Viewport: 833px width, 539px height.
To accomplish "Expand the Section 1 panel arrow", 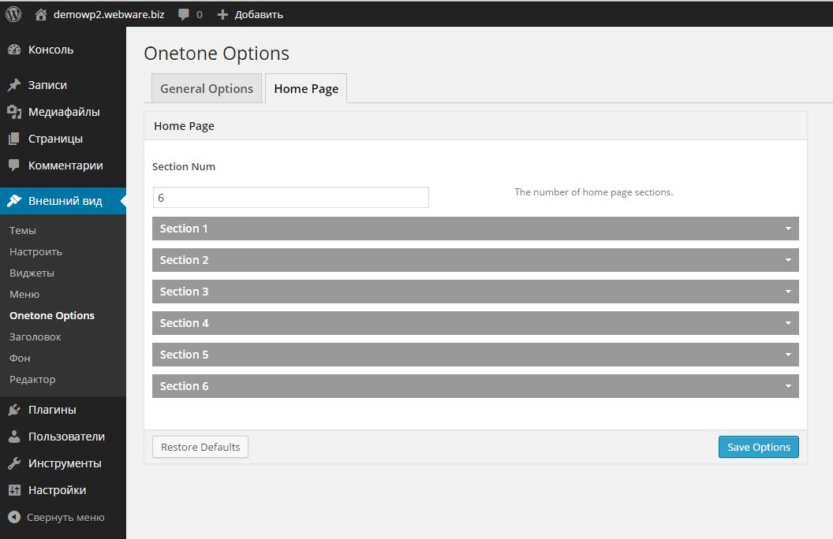I will point(787,229).
